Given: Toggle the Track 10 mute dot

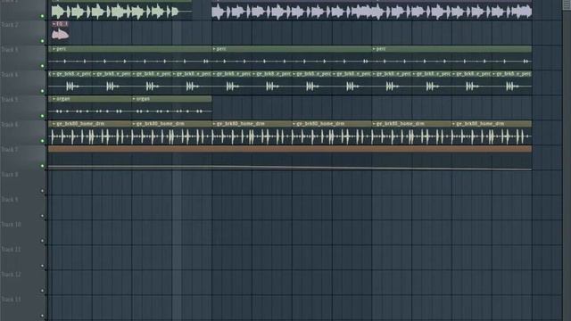Looking at the screenshot, I should pos(42,241).
